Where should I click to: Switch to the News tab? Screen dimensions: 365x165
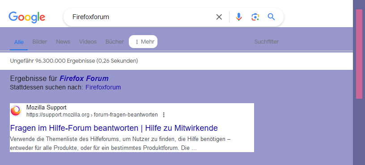(63, 42)
